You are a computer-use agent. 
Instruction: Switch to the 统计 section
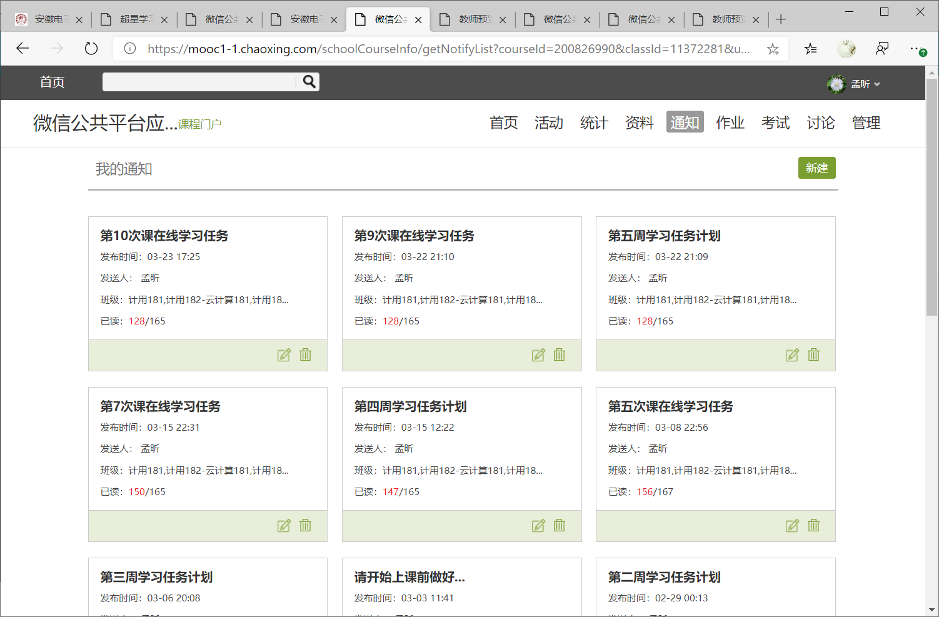(594, 123)
